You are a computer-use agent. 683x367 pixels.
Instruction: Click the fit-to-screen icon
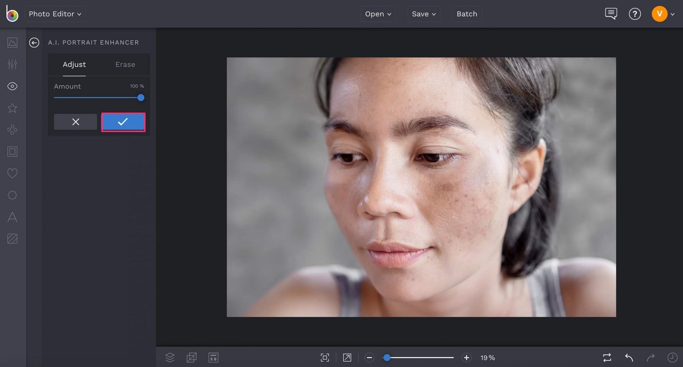tap(325, 357)
